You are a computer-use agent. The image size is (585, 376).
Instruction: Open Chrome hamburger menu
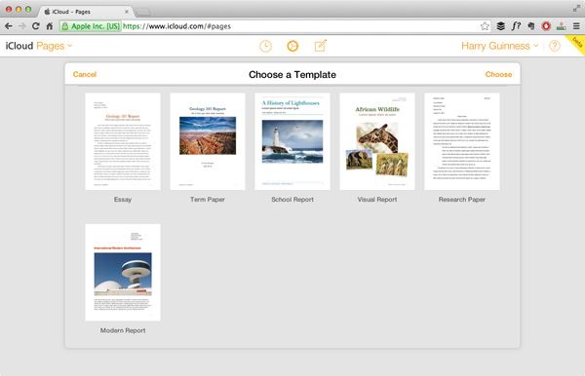[x=576, y=26]
